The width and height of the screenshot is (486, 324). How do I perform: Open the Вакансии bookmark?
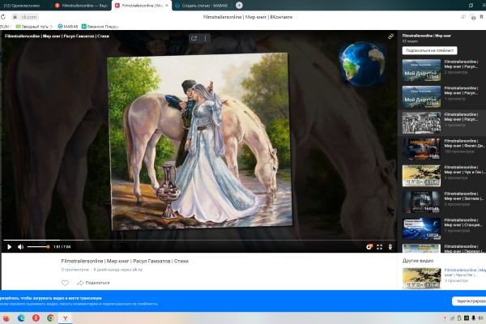coord(100,27)
